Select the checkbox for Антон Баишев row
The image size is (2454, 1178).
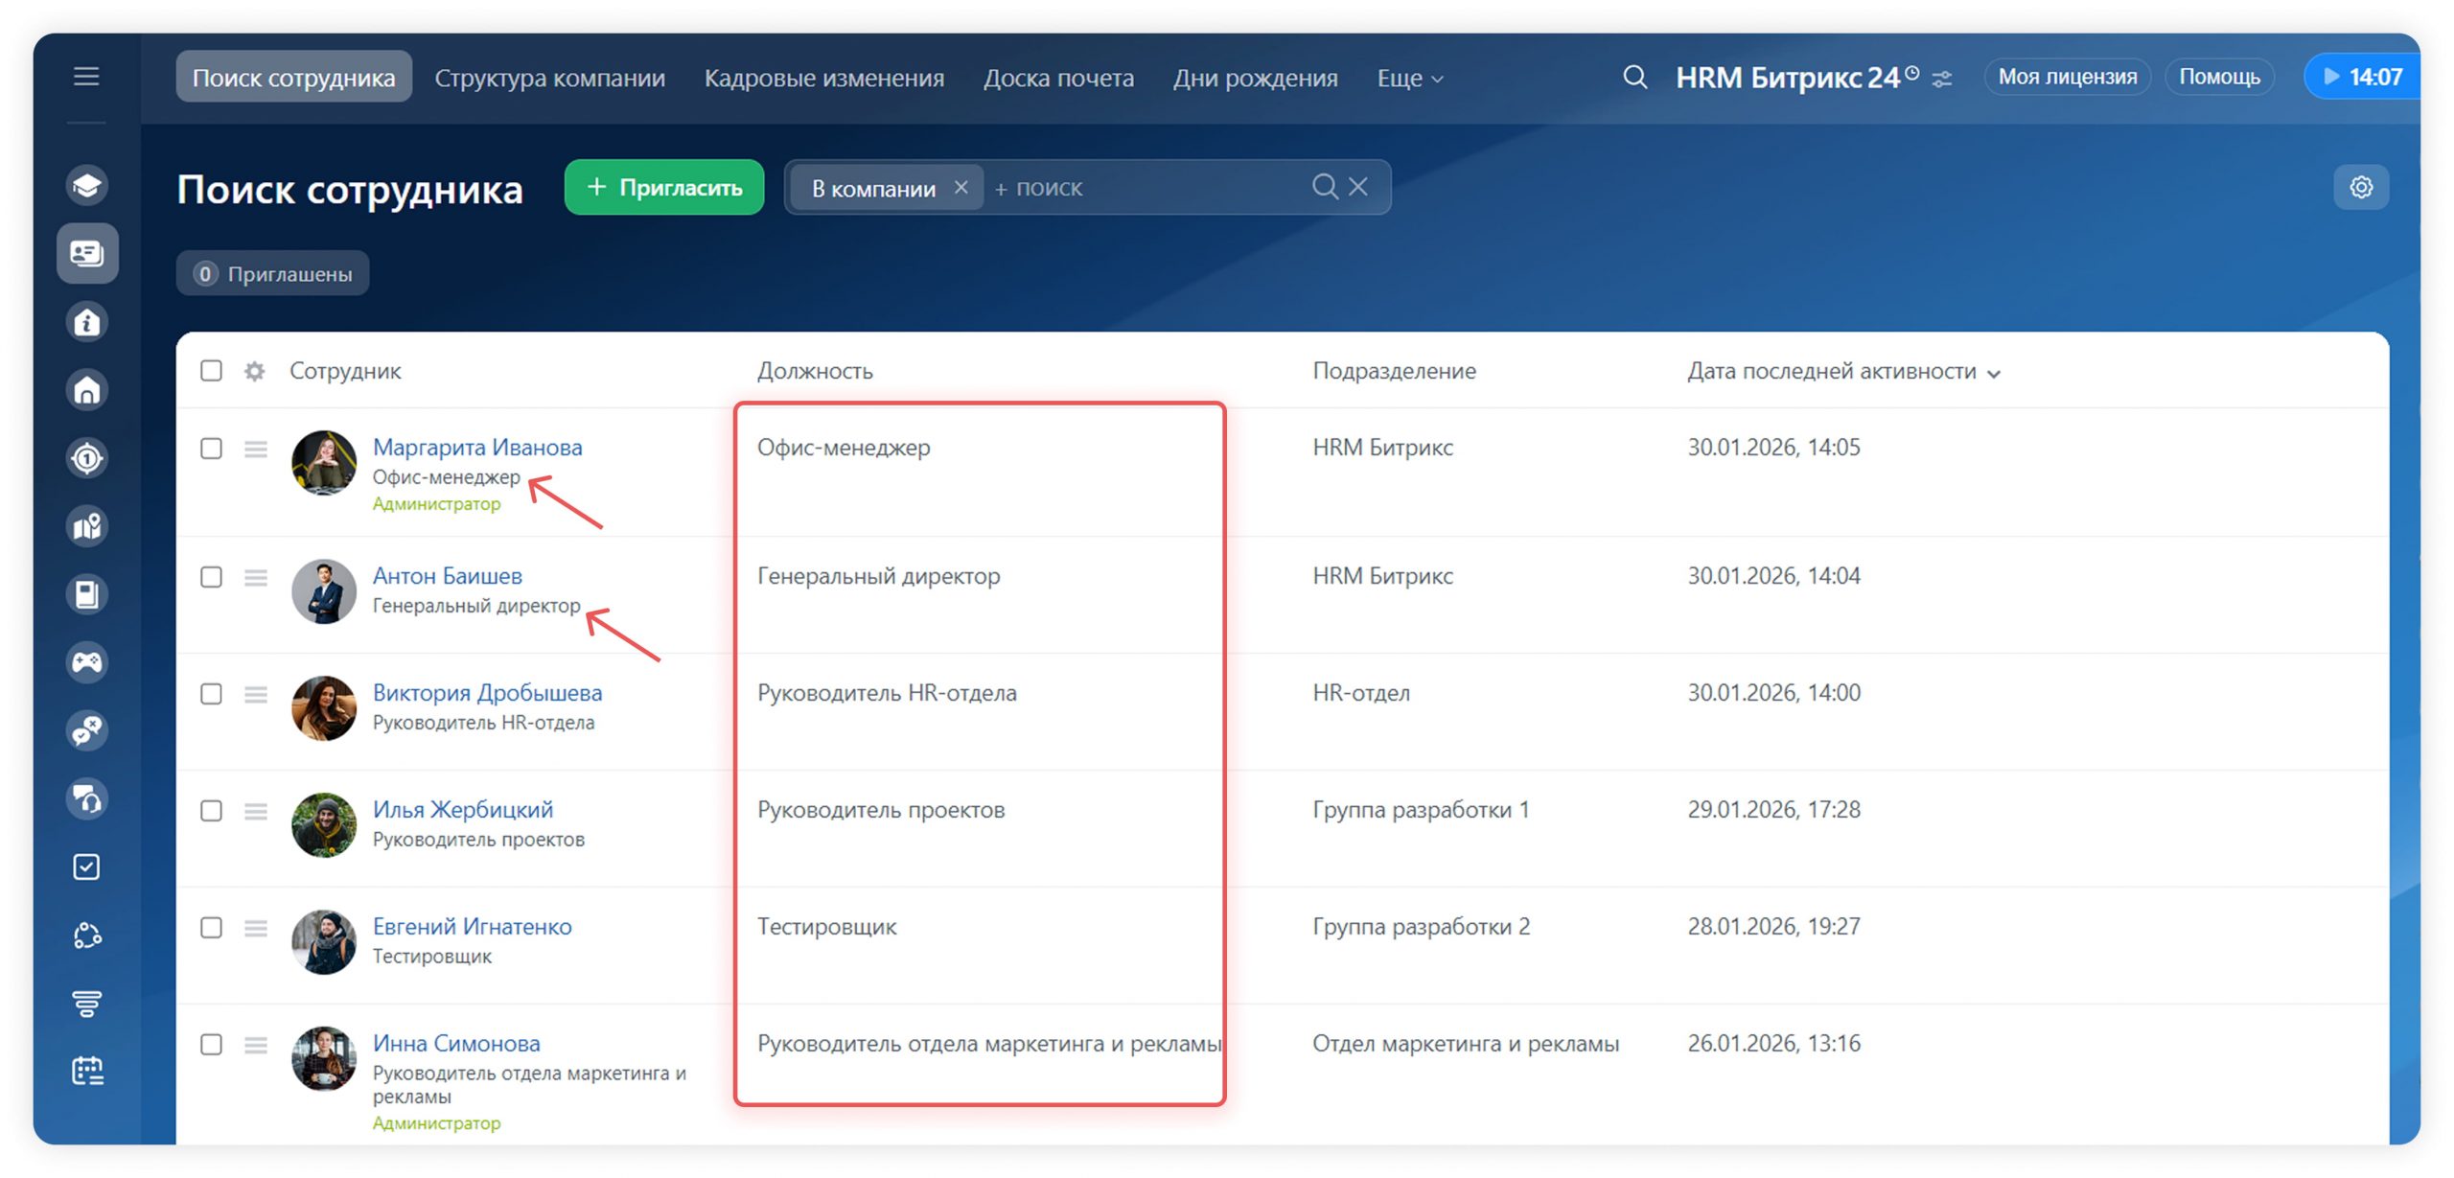coord(211,576)
